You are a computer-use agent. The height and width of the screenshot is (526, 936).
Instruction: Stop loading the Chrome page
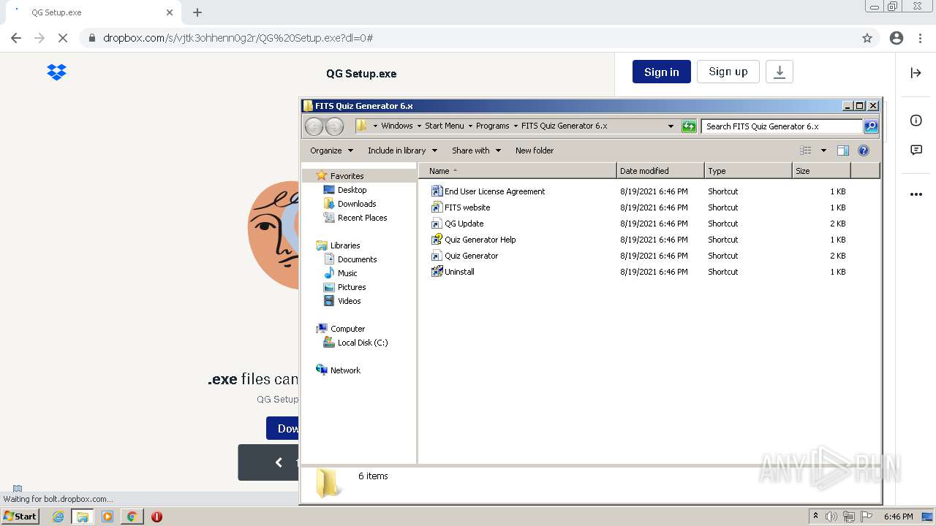pos(63,38)
